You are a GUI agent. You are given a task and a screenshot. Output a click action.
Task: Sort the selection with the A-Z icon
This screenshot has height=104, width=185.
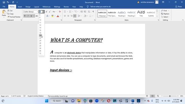tap(89, 12)
